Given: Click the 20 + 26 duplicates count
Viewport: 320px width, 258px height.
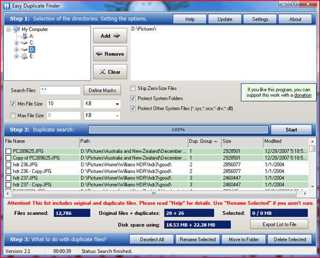Looking at the screenshot, I should click(x=189, y=213).
